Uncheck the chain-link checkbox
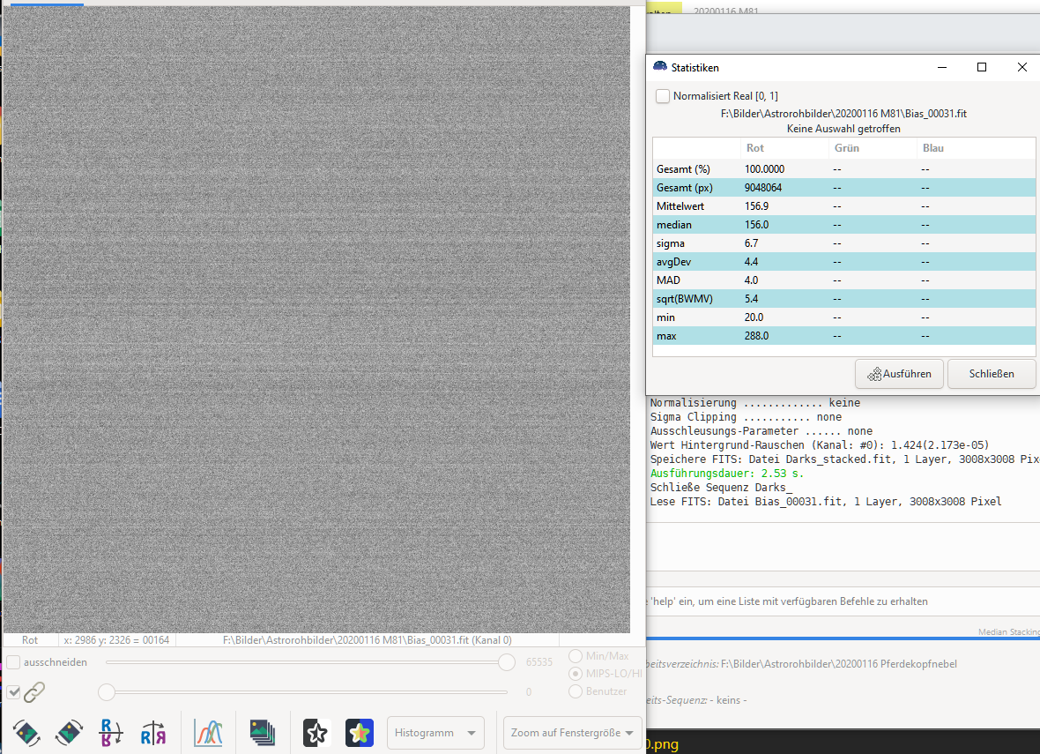 point(13,692)
